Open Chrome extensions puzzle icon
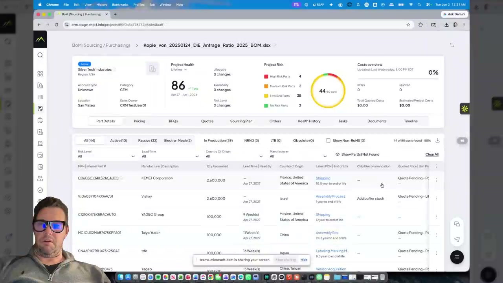The width and height of the screenshot is (503, 283). [420, 25]
